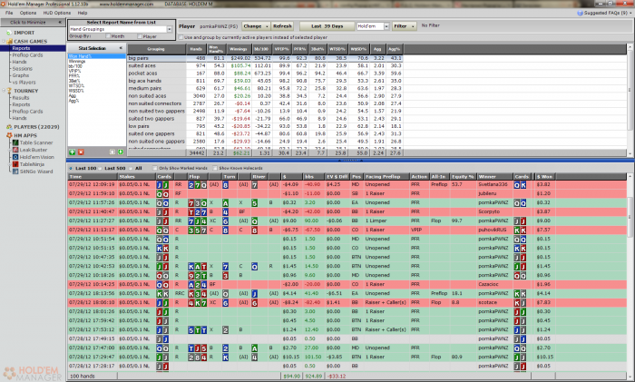Select vs Players under Cash Games
The width and height of the screenshot is (635, 382).
(x=24, y=83)
